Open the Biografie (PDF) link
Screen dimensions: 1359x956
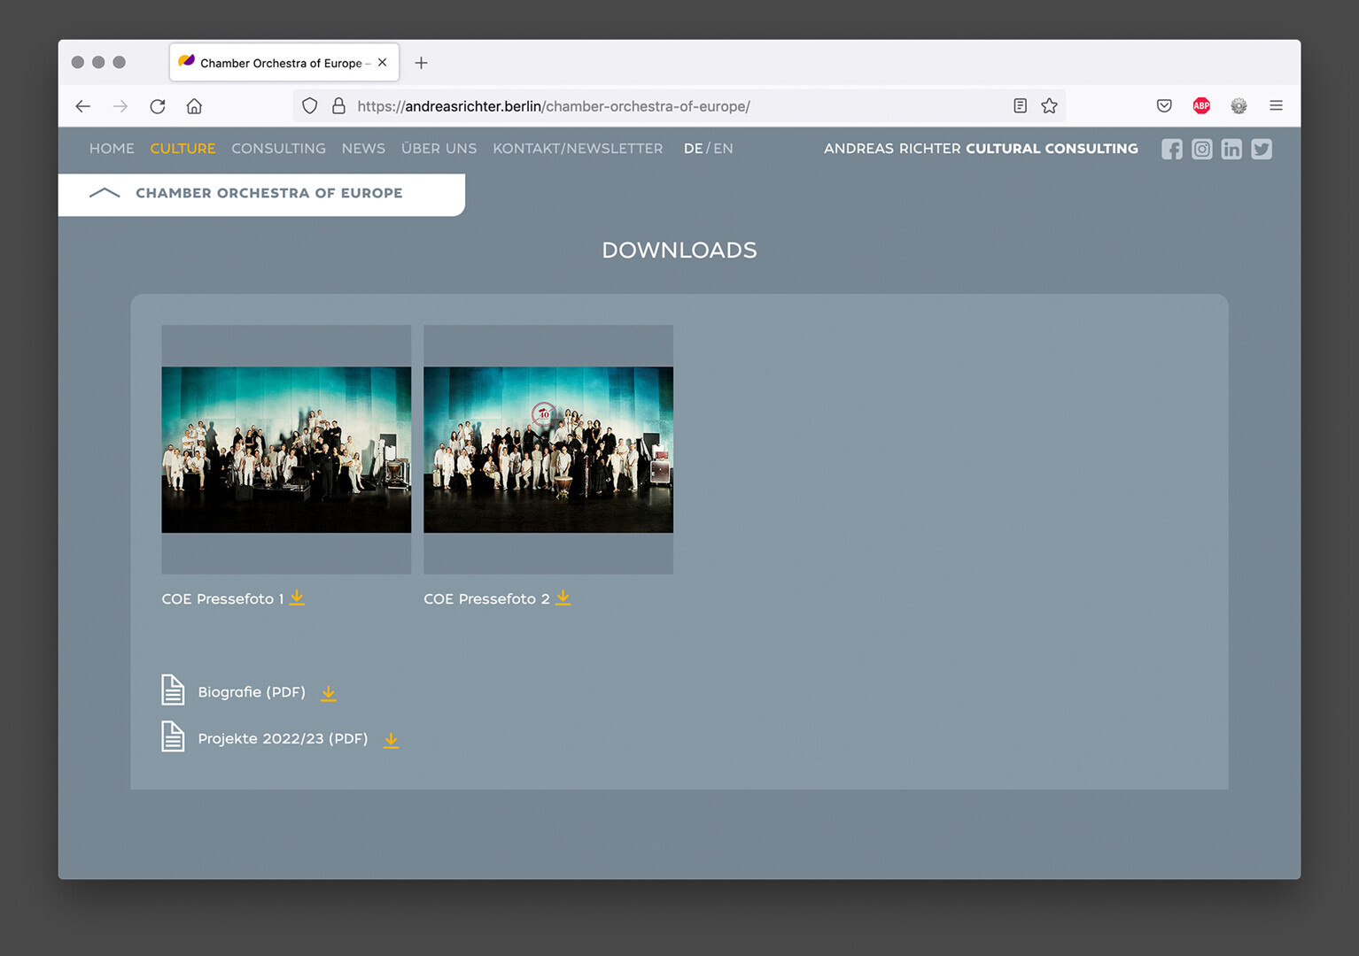click(x=252, y=692)
